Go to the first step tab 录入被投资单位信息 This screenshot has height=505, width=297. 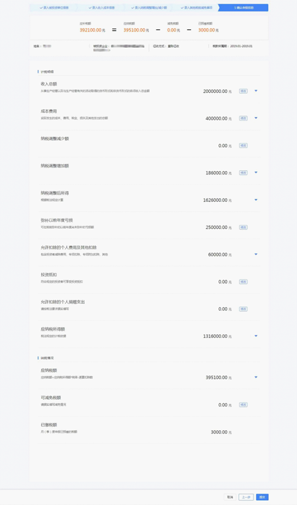pos(54,8)
